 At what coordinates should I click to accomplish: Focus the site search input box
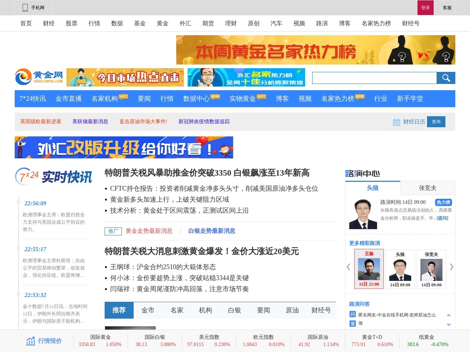pyautogui.click(x=374, y=78)
